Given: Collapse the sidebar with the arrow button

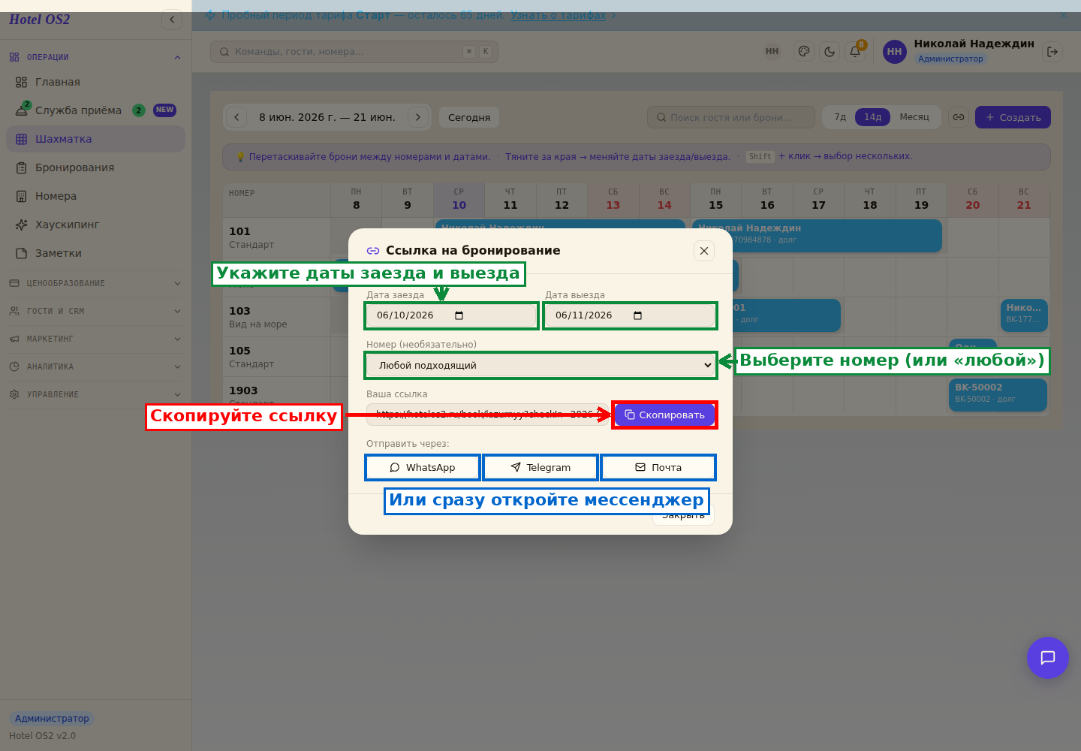Looking at the screenshot, I should click(x=172, y=20).
